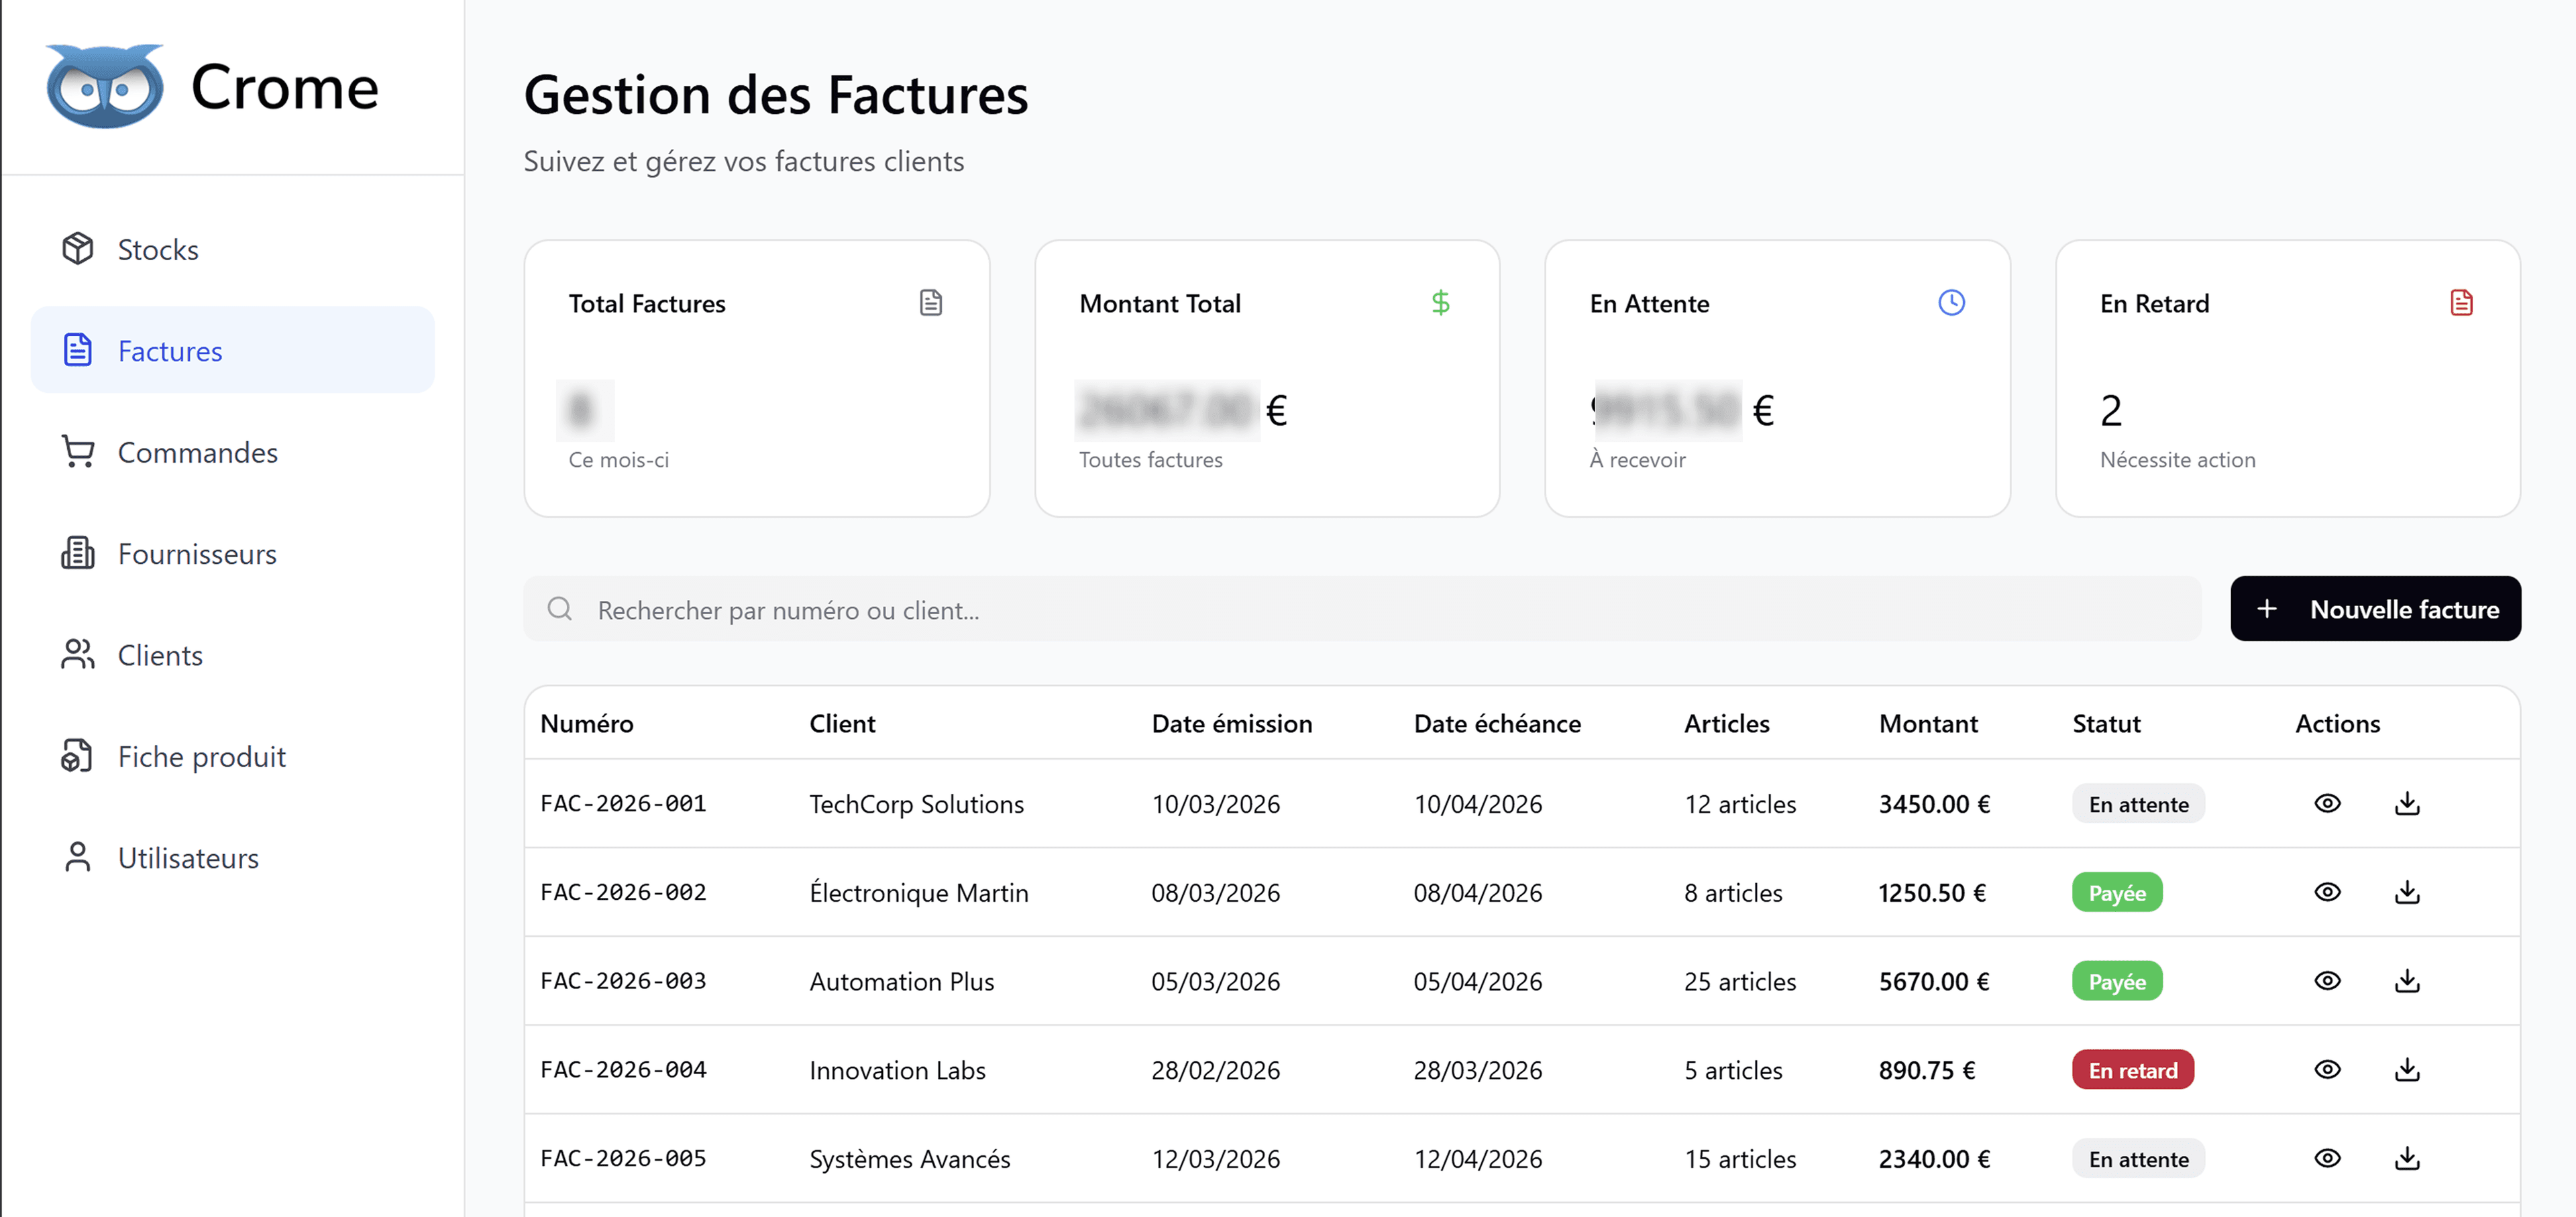View invoice FAC-2026-003 with the eye icon
The width and height of the screenshot is (2576, 1217).
(x=2327, y=981)
